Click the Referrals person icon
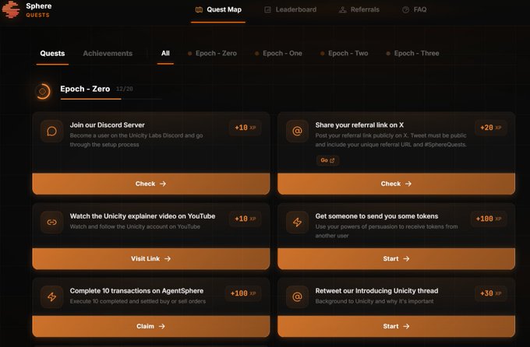Image resolution: width=530 pixels, height=347 pixels. pyautogui.click(x=343, y=10)
